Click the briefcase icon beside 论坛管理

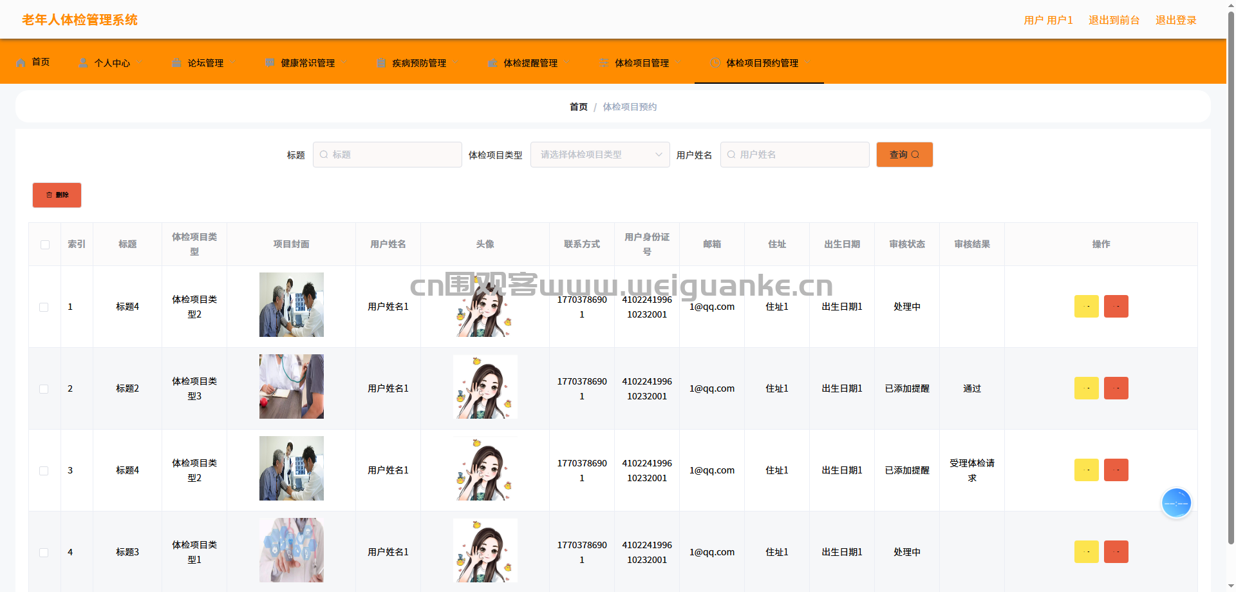pos(176,62)
